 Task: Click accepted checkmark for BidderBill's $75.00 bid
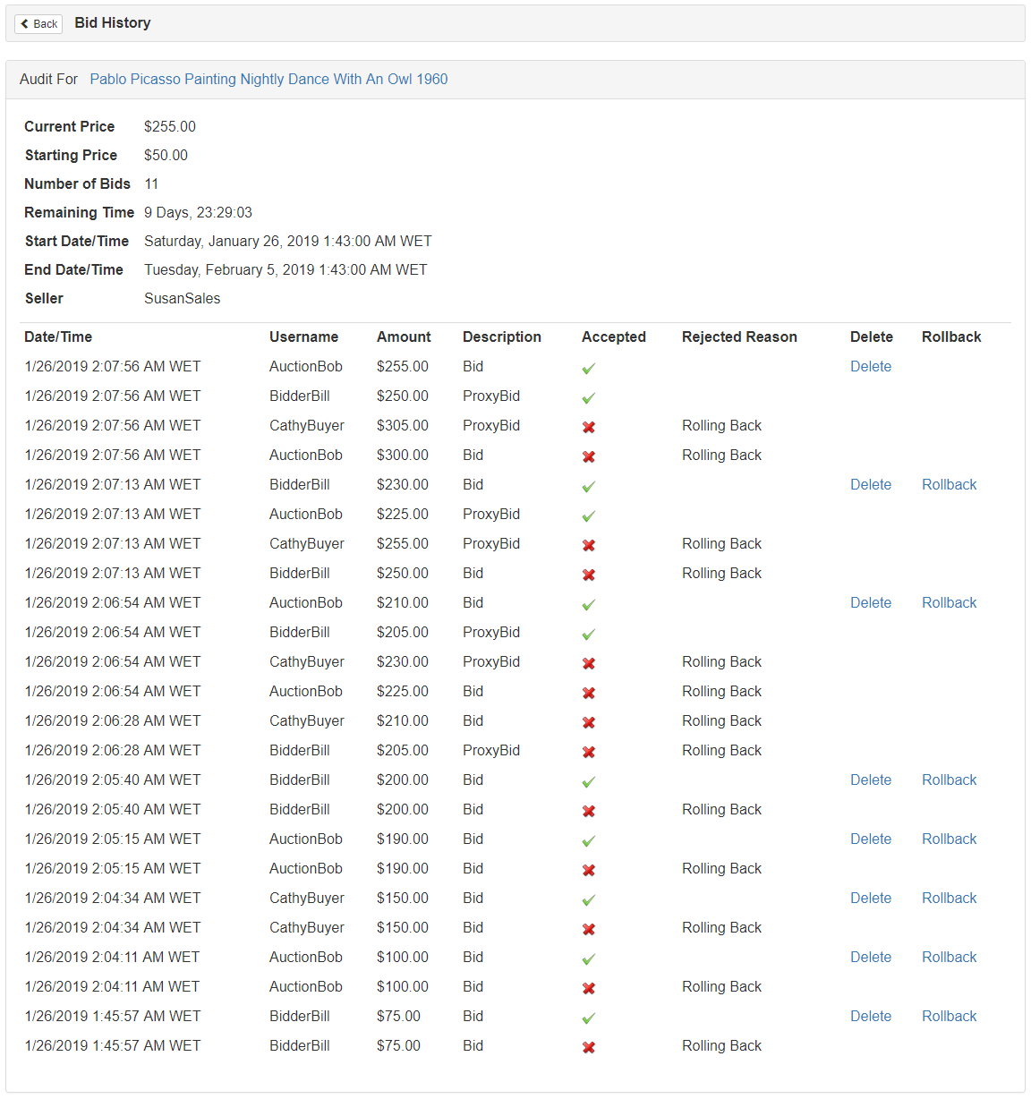(x=589, y=1018)
